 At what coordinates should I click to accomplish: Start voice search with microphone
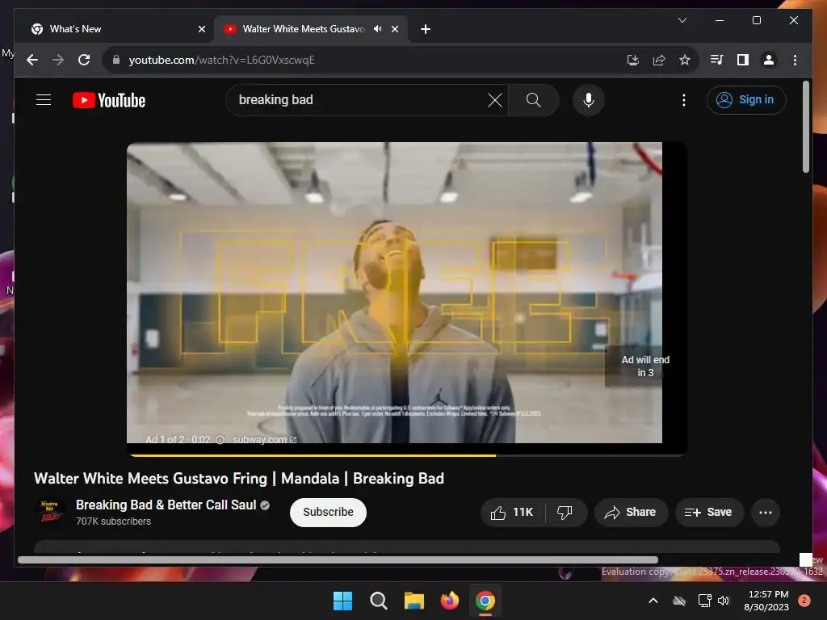pyautogui.click(x=589, y=99)
